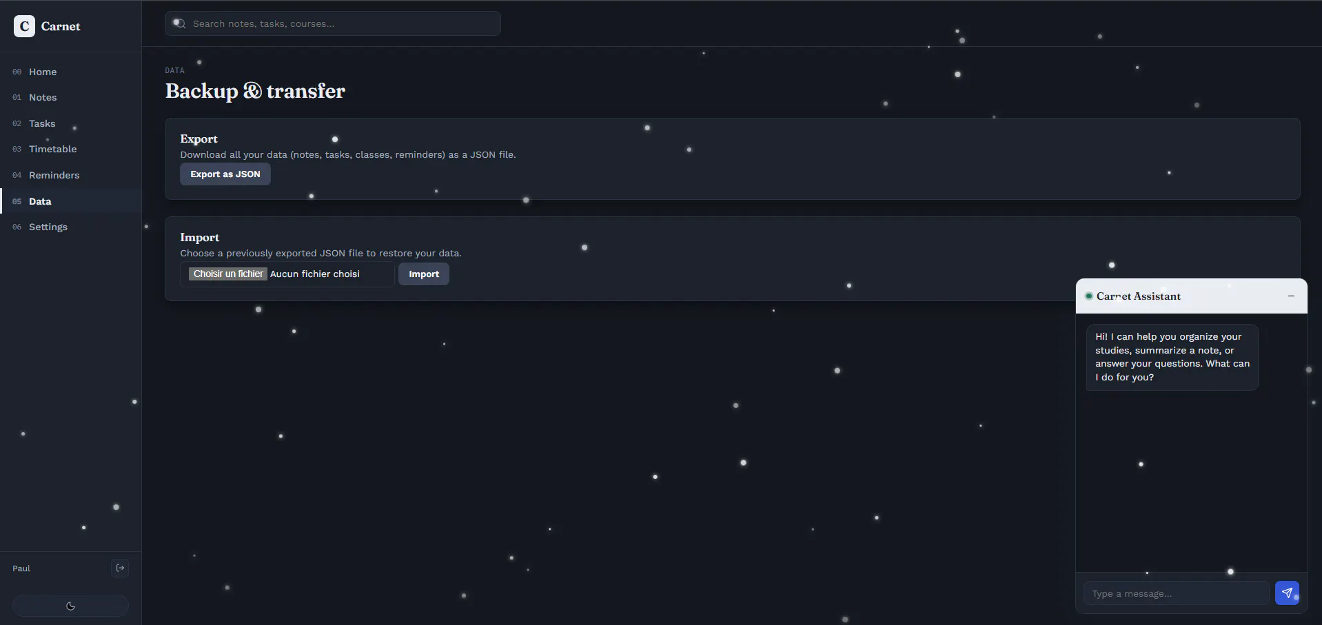Click the assistant greeting message bubble
1322x625 pixels.
(x=1172, y=357)
